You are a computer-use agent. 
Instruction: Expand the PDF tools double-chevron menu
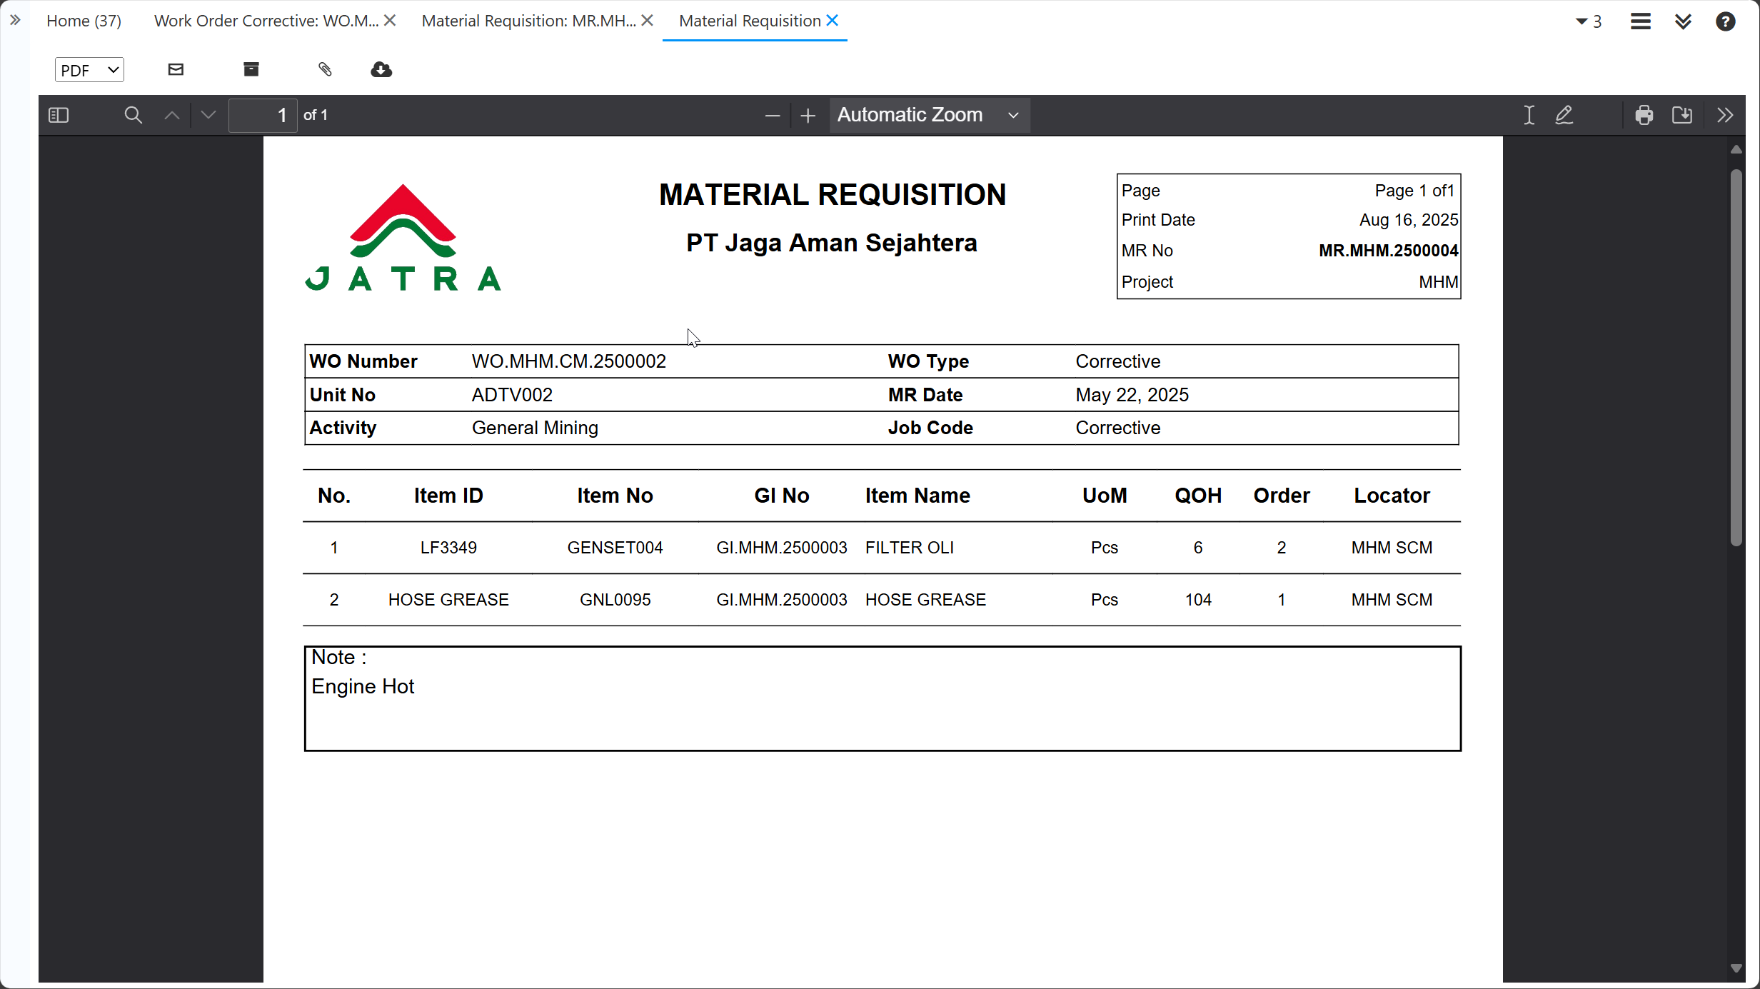(x=1725, y=115)
